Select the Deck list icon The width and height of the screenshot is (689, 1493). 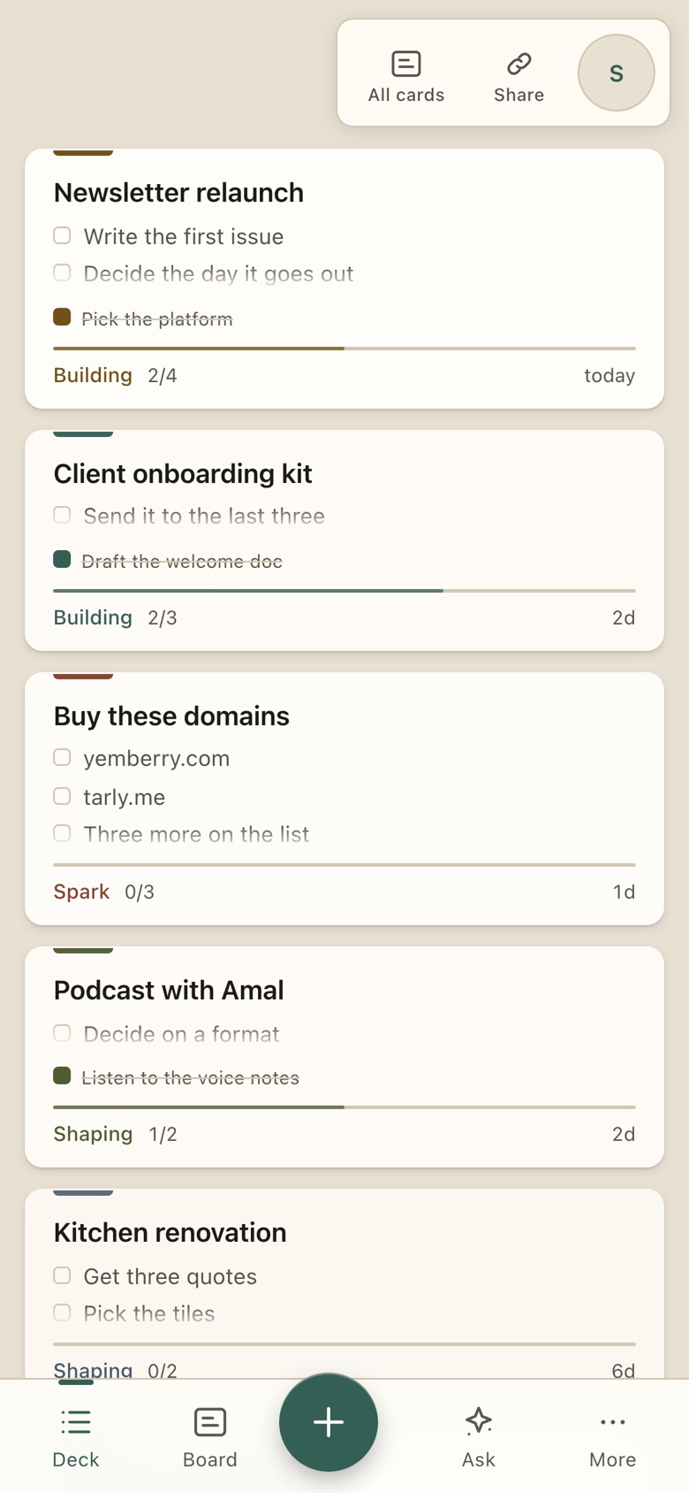[76, 1422]
